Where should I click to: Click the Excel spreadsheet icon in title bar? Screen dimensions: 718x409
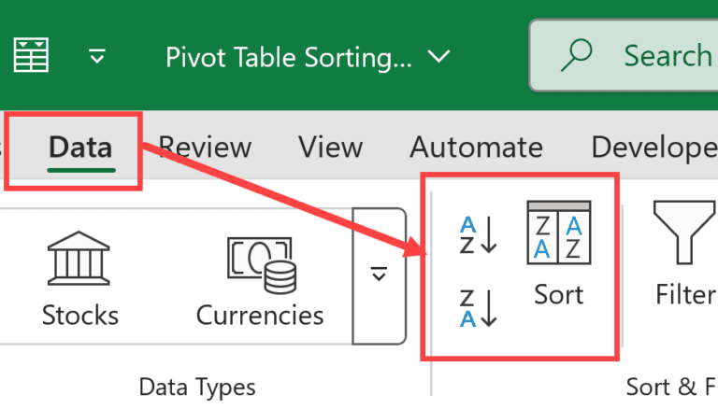(x=31, y=55)
